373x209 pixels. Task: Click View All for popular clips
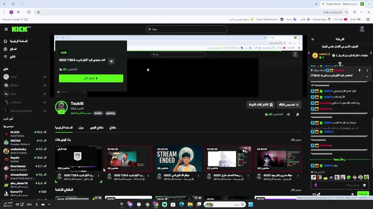(x=296, y=190)
